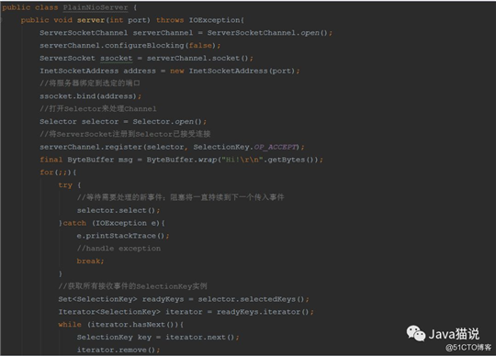This screenshot has height=356, width=496.
Task: Click the //handle exception comment
Action: pyautogui.click(x=118, y=249)
